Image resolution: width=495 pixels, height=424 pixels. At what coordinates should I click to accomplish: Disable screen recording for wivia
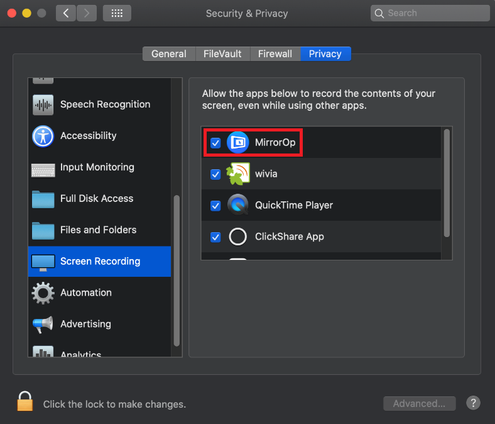(x=215, y=174)
